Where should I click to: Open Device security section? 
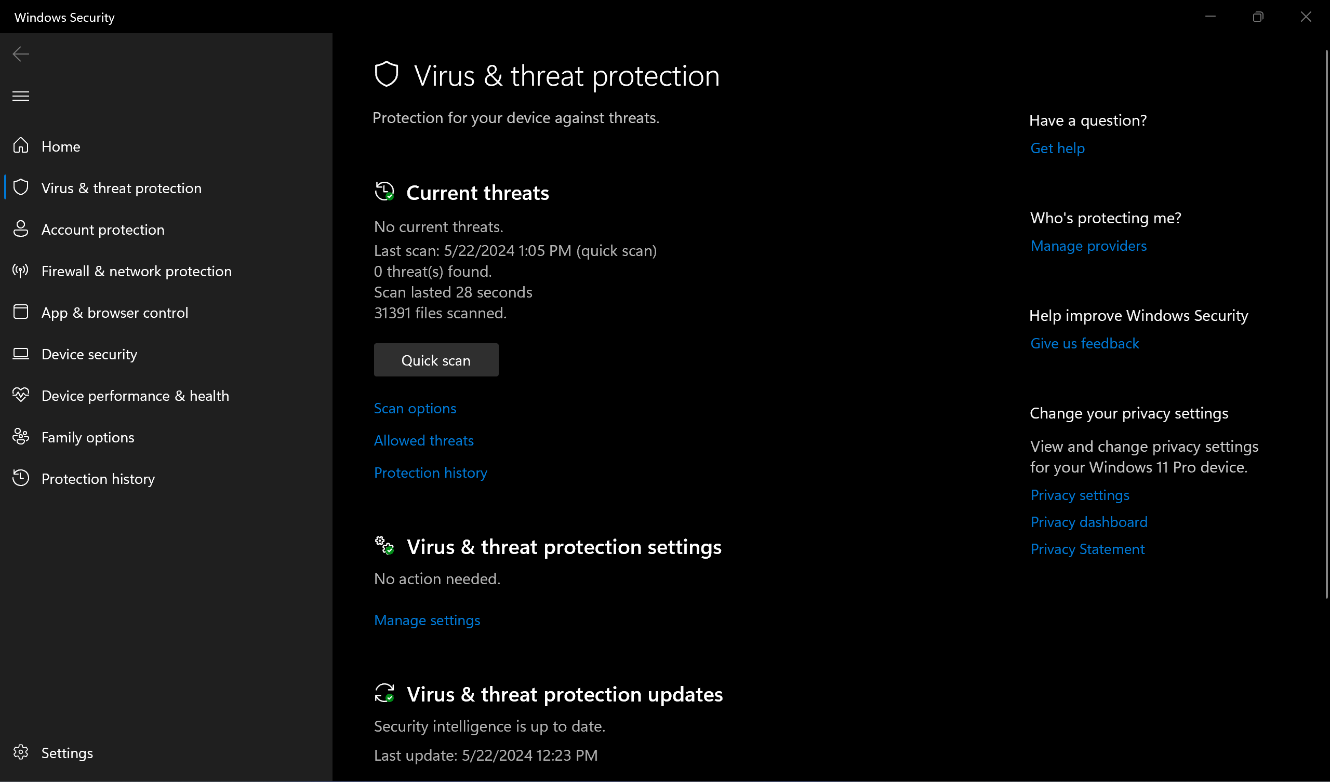89,354
